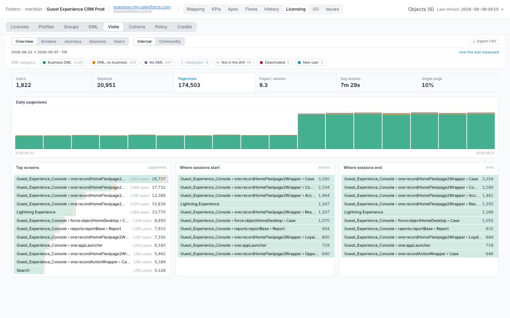Select the Sessions metric card
This screenshot has width=510, height=318.
[133, 83]
